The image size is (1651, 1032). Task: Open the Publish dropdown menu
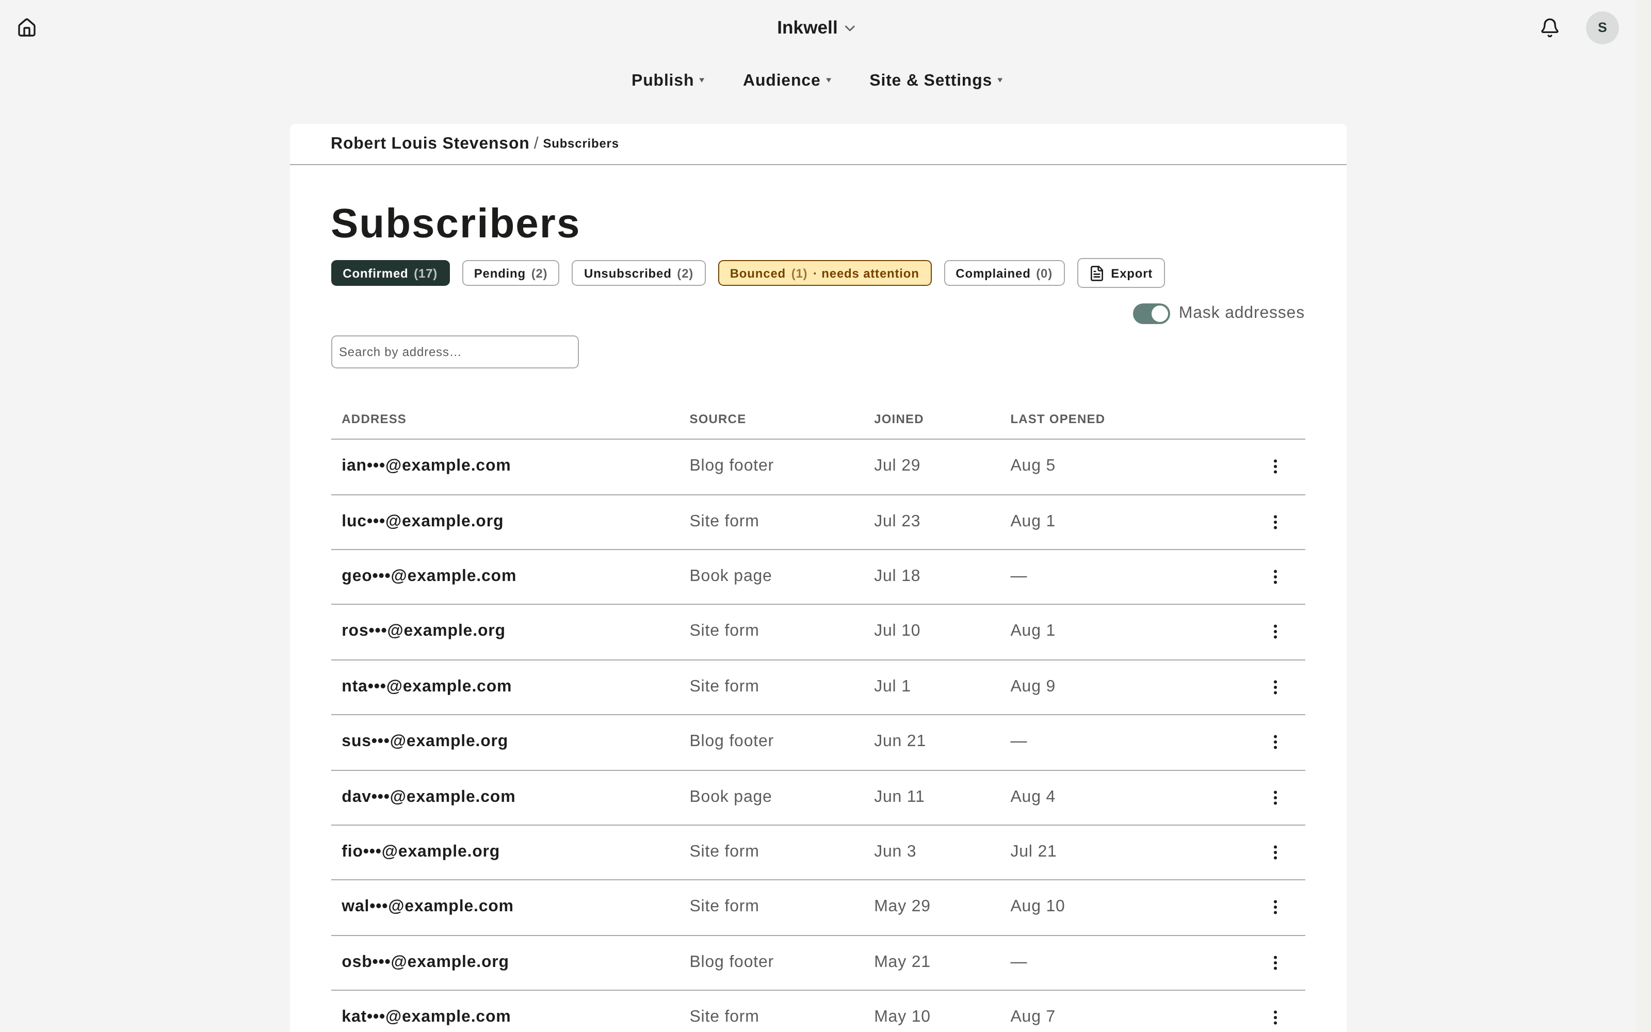click(668, 80)
